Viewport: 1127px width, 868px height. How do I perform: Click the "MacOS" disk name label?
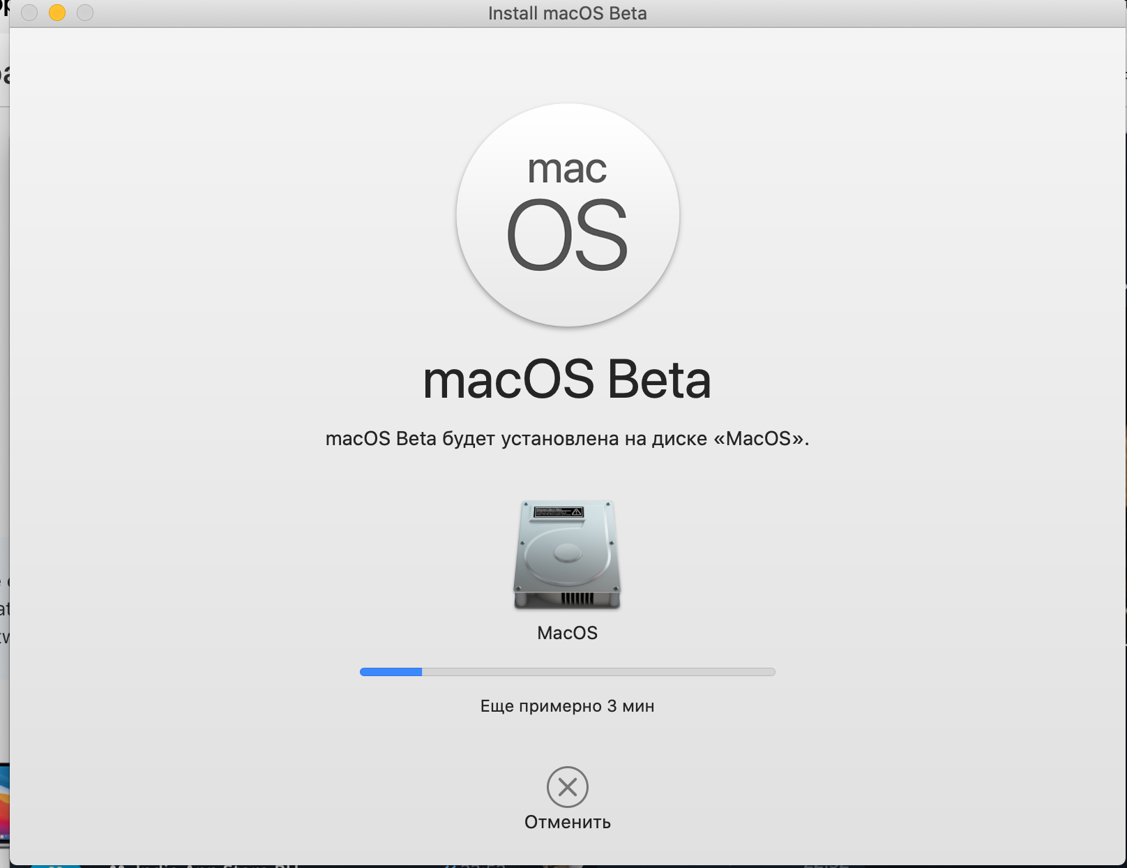tap(567, 633)
